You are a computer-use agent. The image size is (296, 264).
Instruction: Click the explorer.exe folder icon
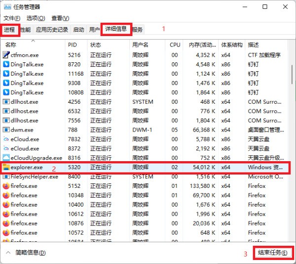click(x=6, y=168)
